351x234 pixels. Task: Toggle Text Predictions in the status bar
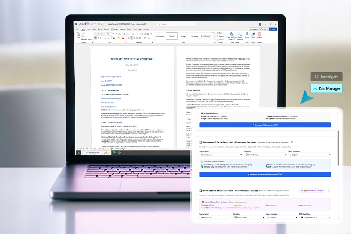[x=104, y=148]
